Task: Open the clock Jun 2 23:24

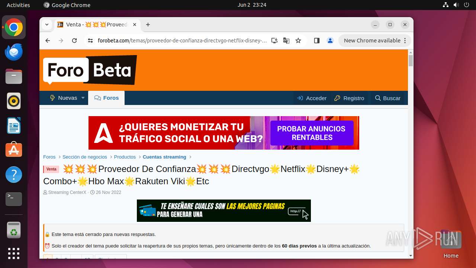Action: (x=252, y=5)
